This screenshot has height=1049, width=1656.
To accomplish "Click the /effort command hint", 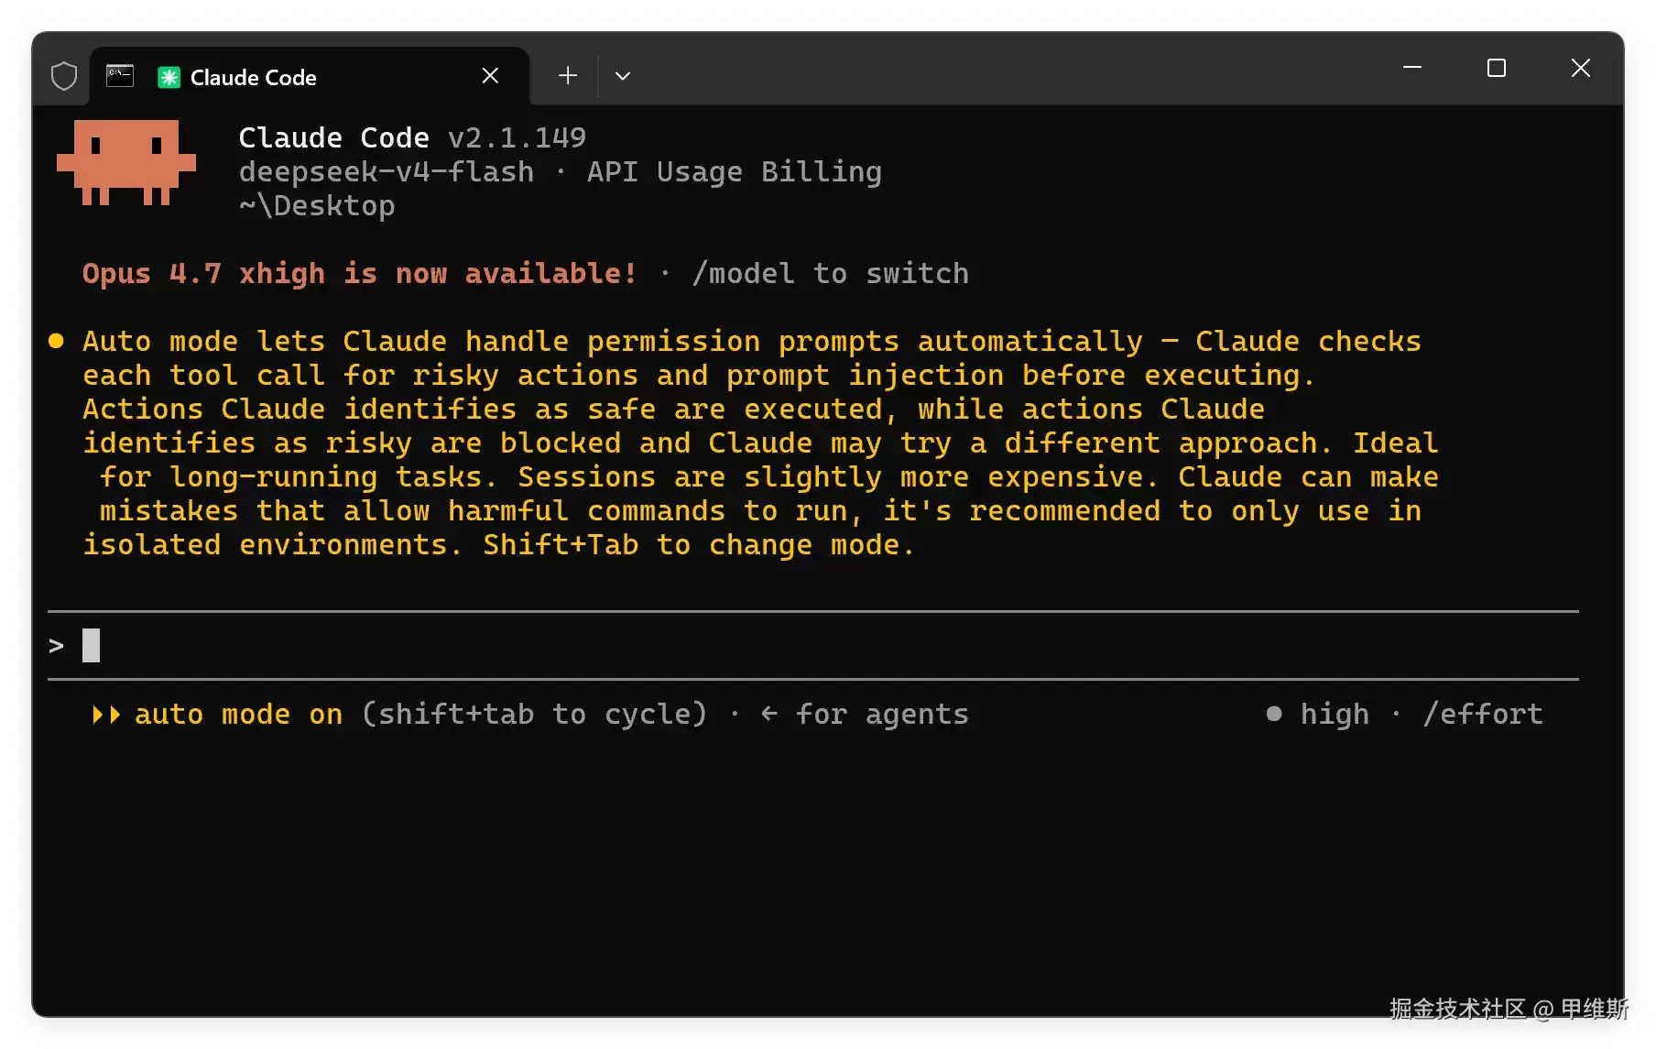I will coord(1483,715).
